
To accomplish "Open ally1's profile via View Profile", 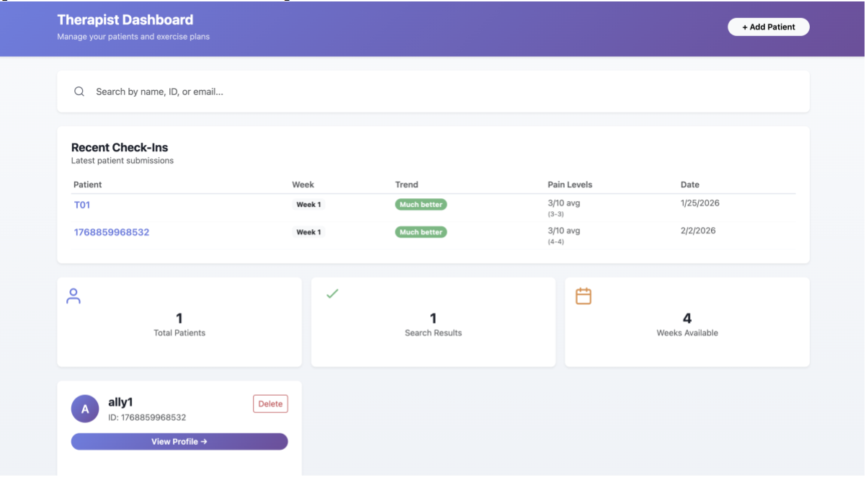I will [179, 441].
